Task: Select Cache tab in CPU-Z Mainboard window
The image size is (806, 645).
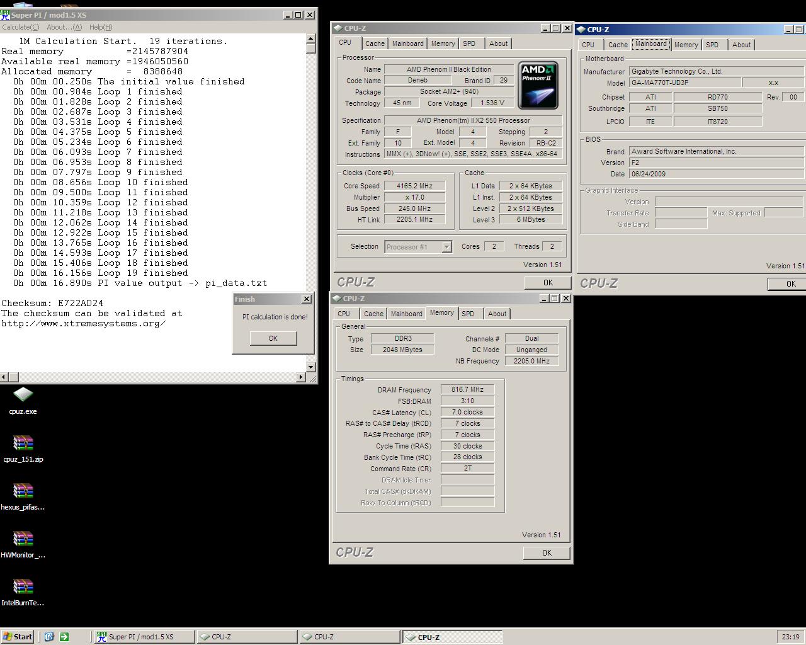Action: coord(618,45)
